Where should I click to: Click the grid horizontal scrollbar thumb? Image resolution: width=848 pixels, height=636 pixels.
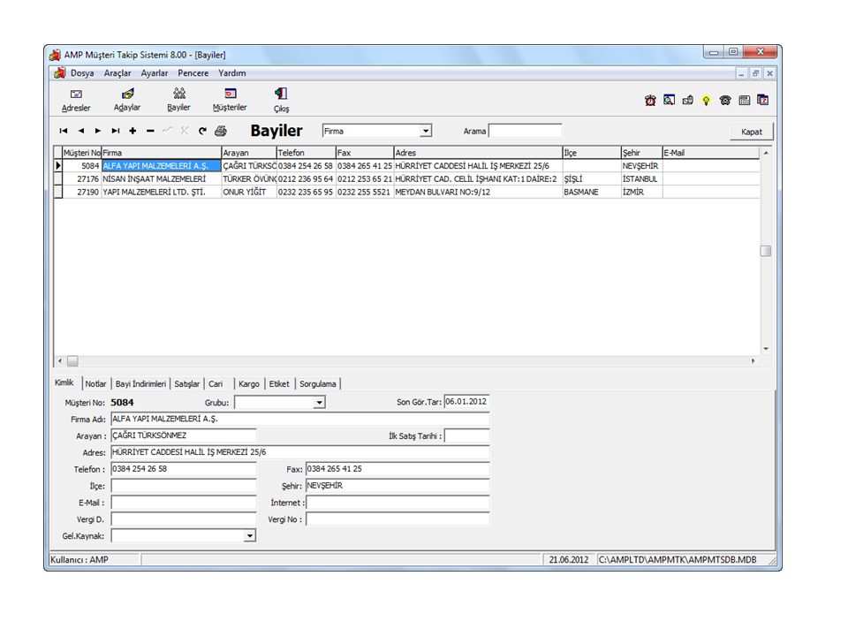[72, 360]
